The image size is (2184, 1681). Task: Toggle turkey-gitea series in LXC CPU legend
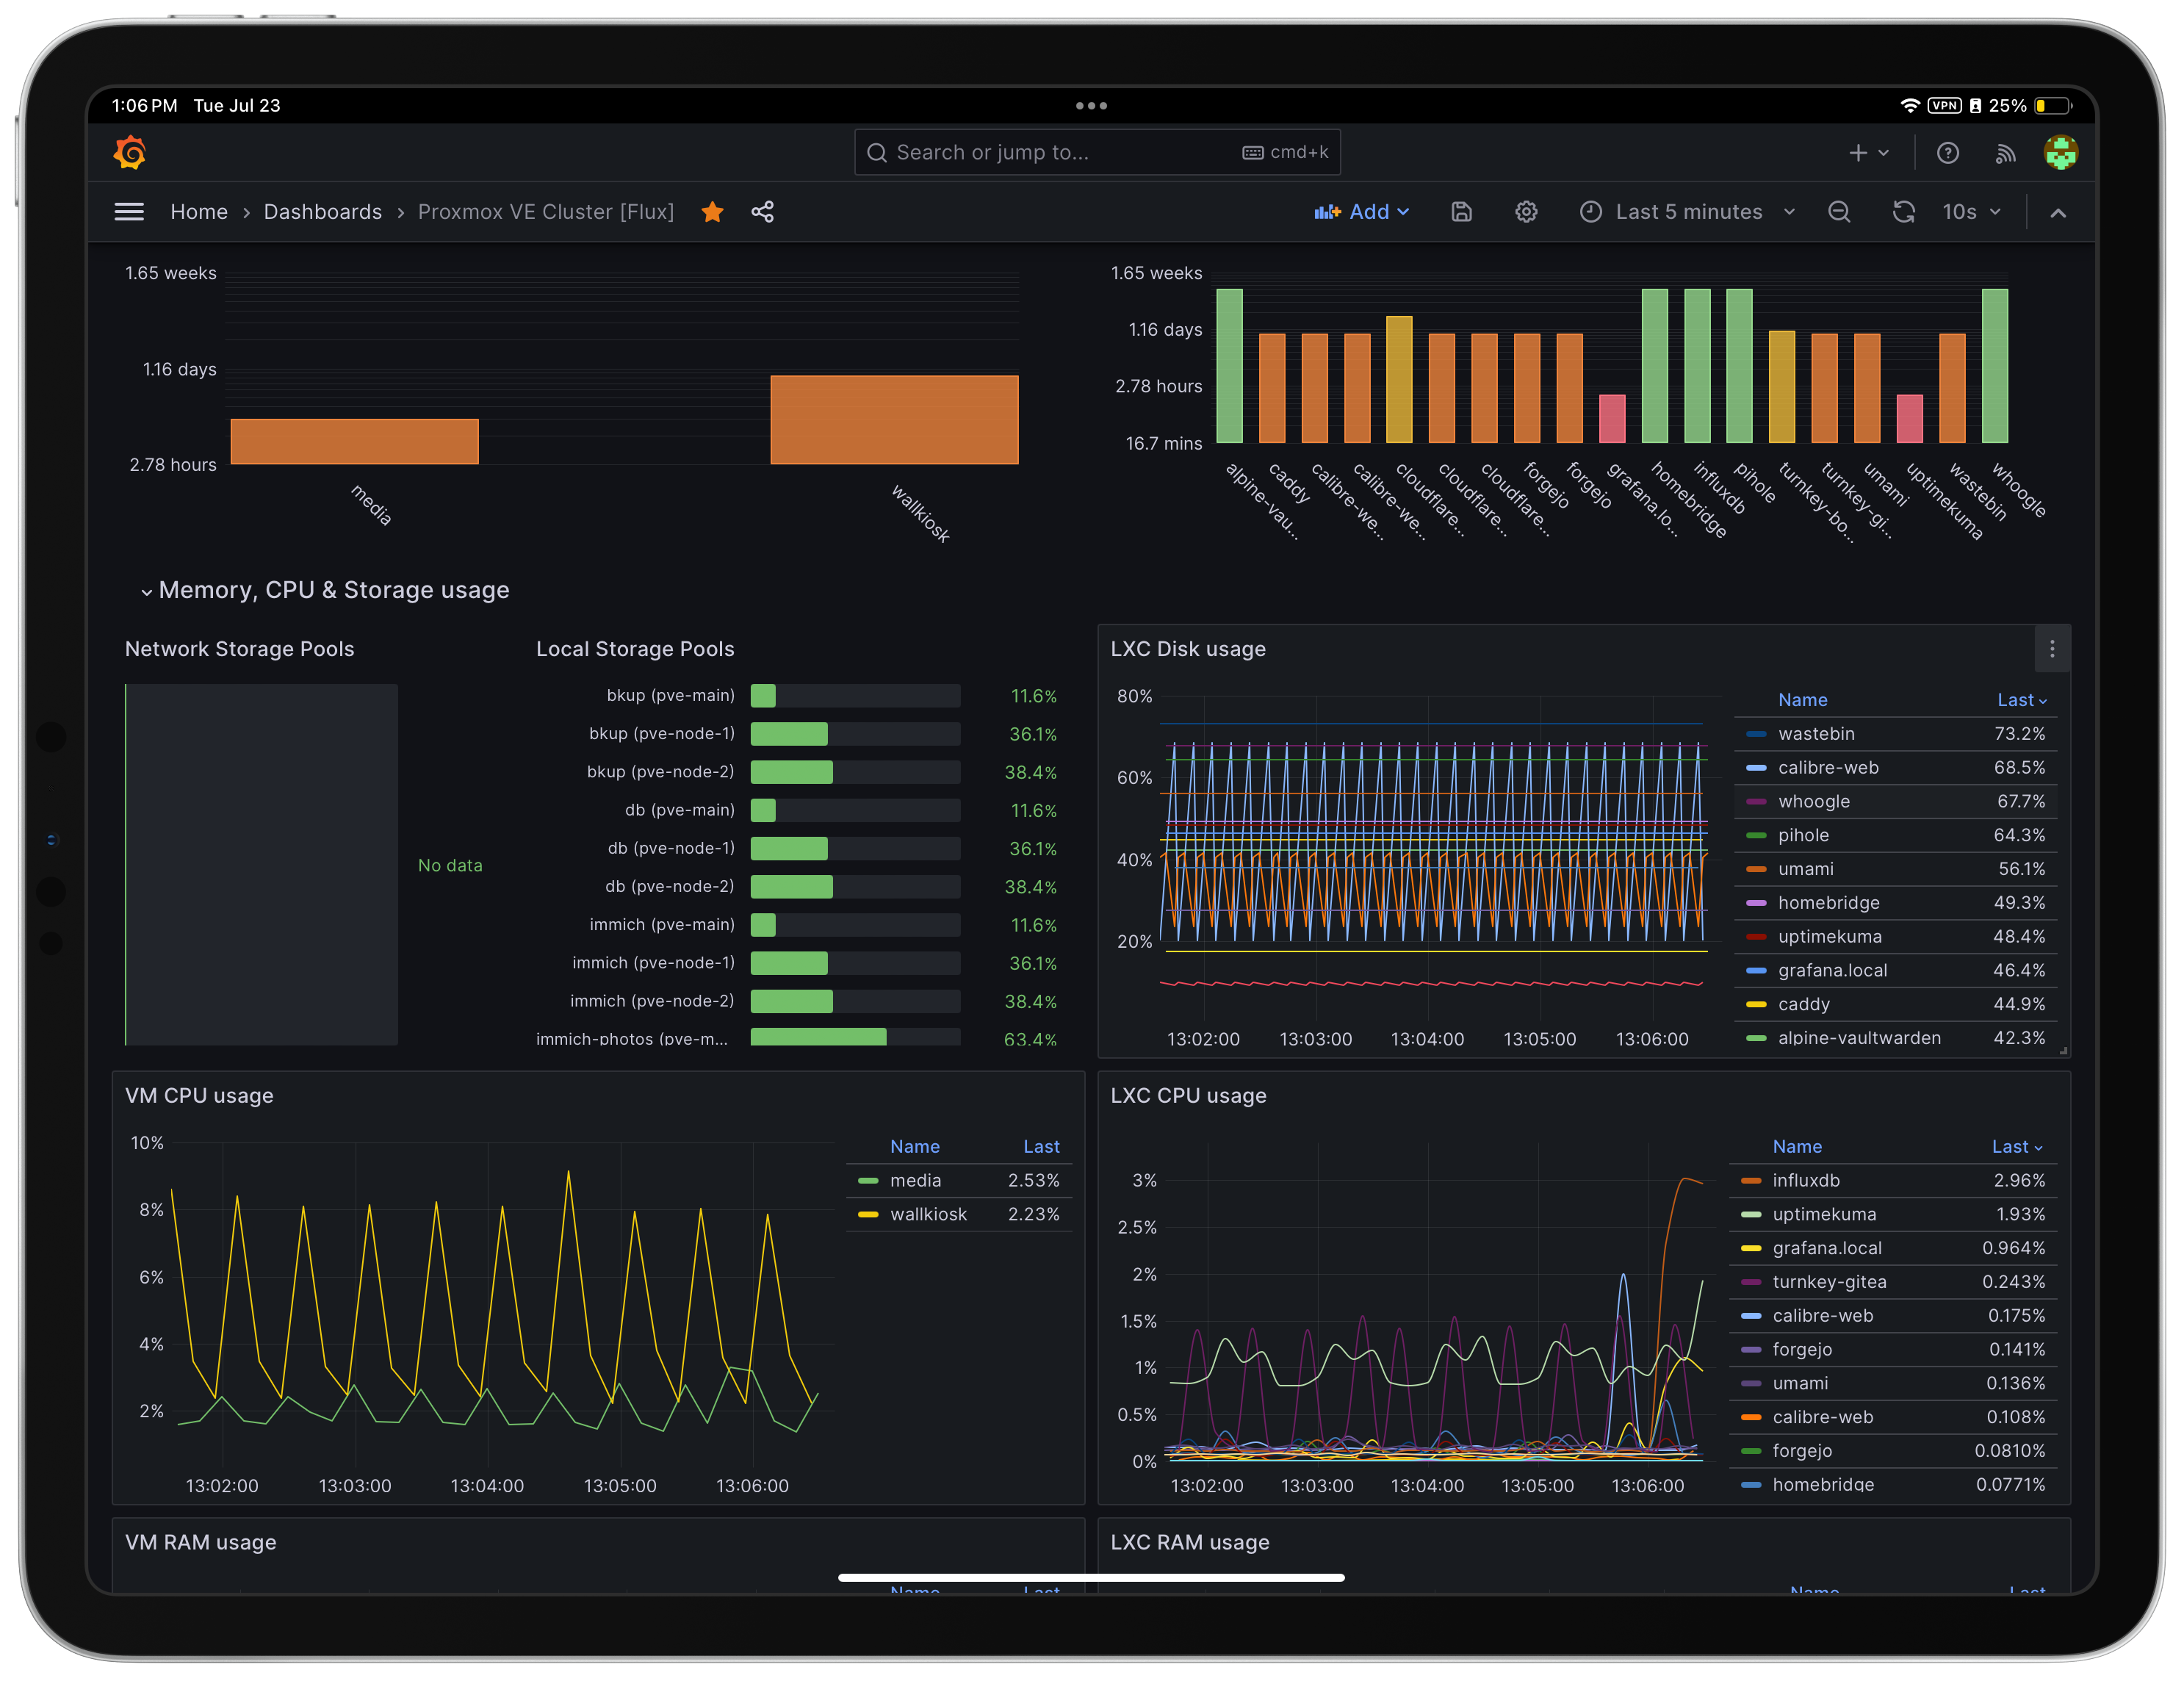1829,1282
